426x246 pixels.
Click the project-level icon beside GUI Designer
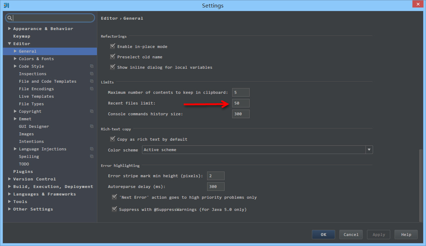click(92, 126)
